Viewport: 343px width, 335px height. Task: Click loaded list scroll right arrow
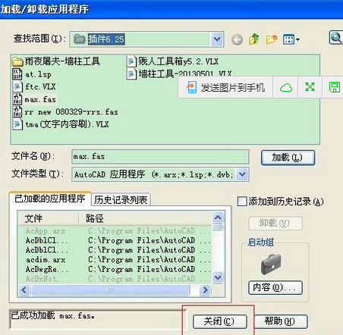(x=205, y=290)
